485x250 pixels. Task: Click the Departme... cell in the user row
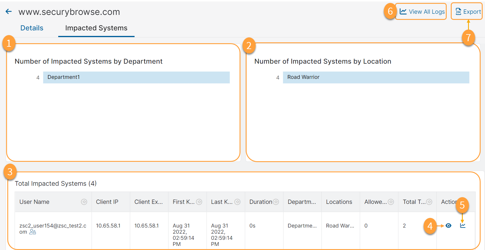(302, 226)
